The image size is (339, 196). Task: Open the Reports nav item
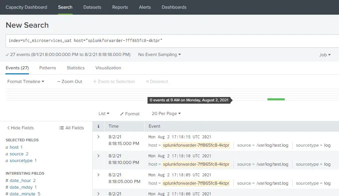click(x=120, y=7)
